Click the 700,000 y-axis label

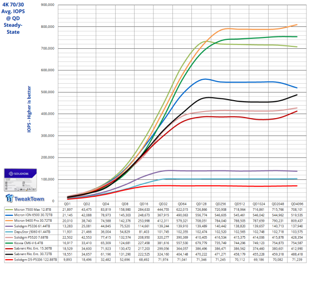click(47, 48)
